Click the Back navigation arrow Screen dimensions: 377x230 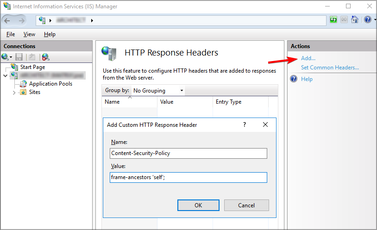click(x=7, y=21)
